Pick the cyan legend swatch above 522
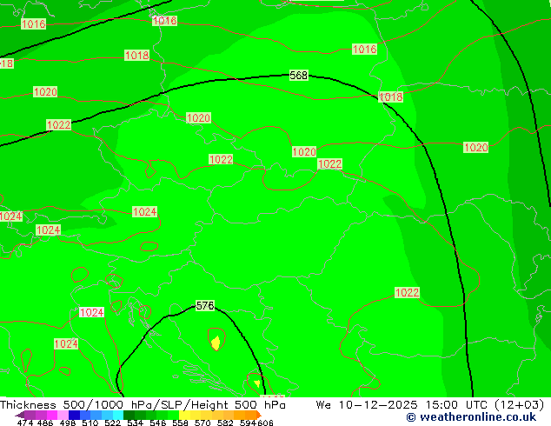Image resolution: width=551 pixels, height=426 pixels. (117, 415)
